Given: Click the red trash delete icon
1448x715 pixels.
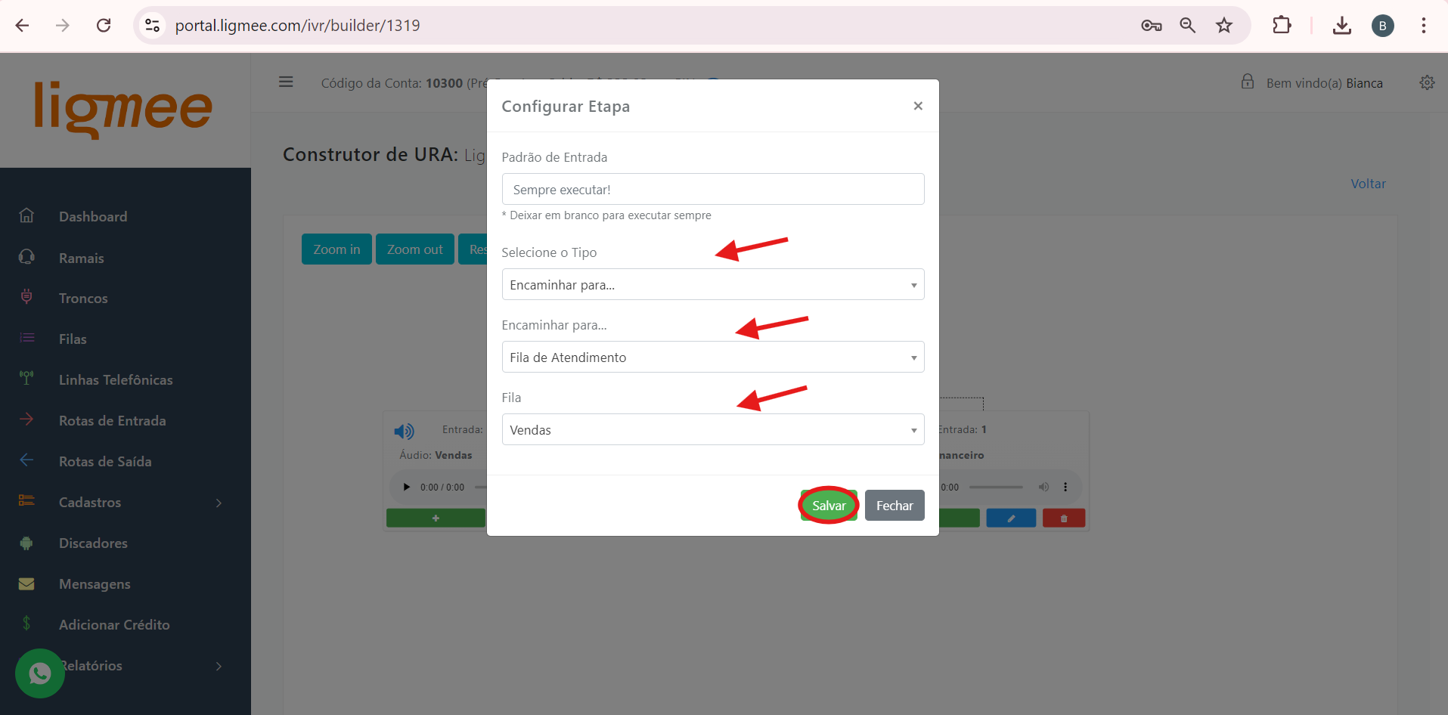Looking at the screenshot, I should [x=1064, y=518].
